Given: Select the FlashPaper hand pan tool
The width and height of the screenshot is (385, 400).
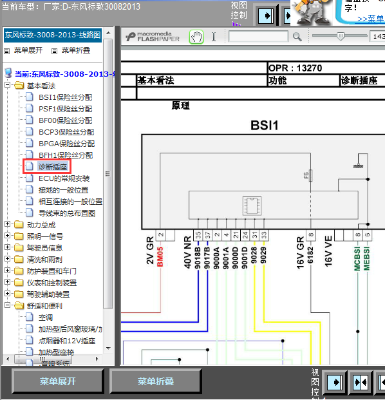Looking at the screenshot, I should point(196,37).
